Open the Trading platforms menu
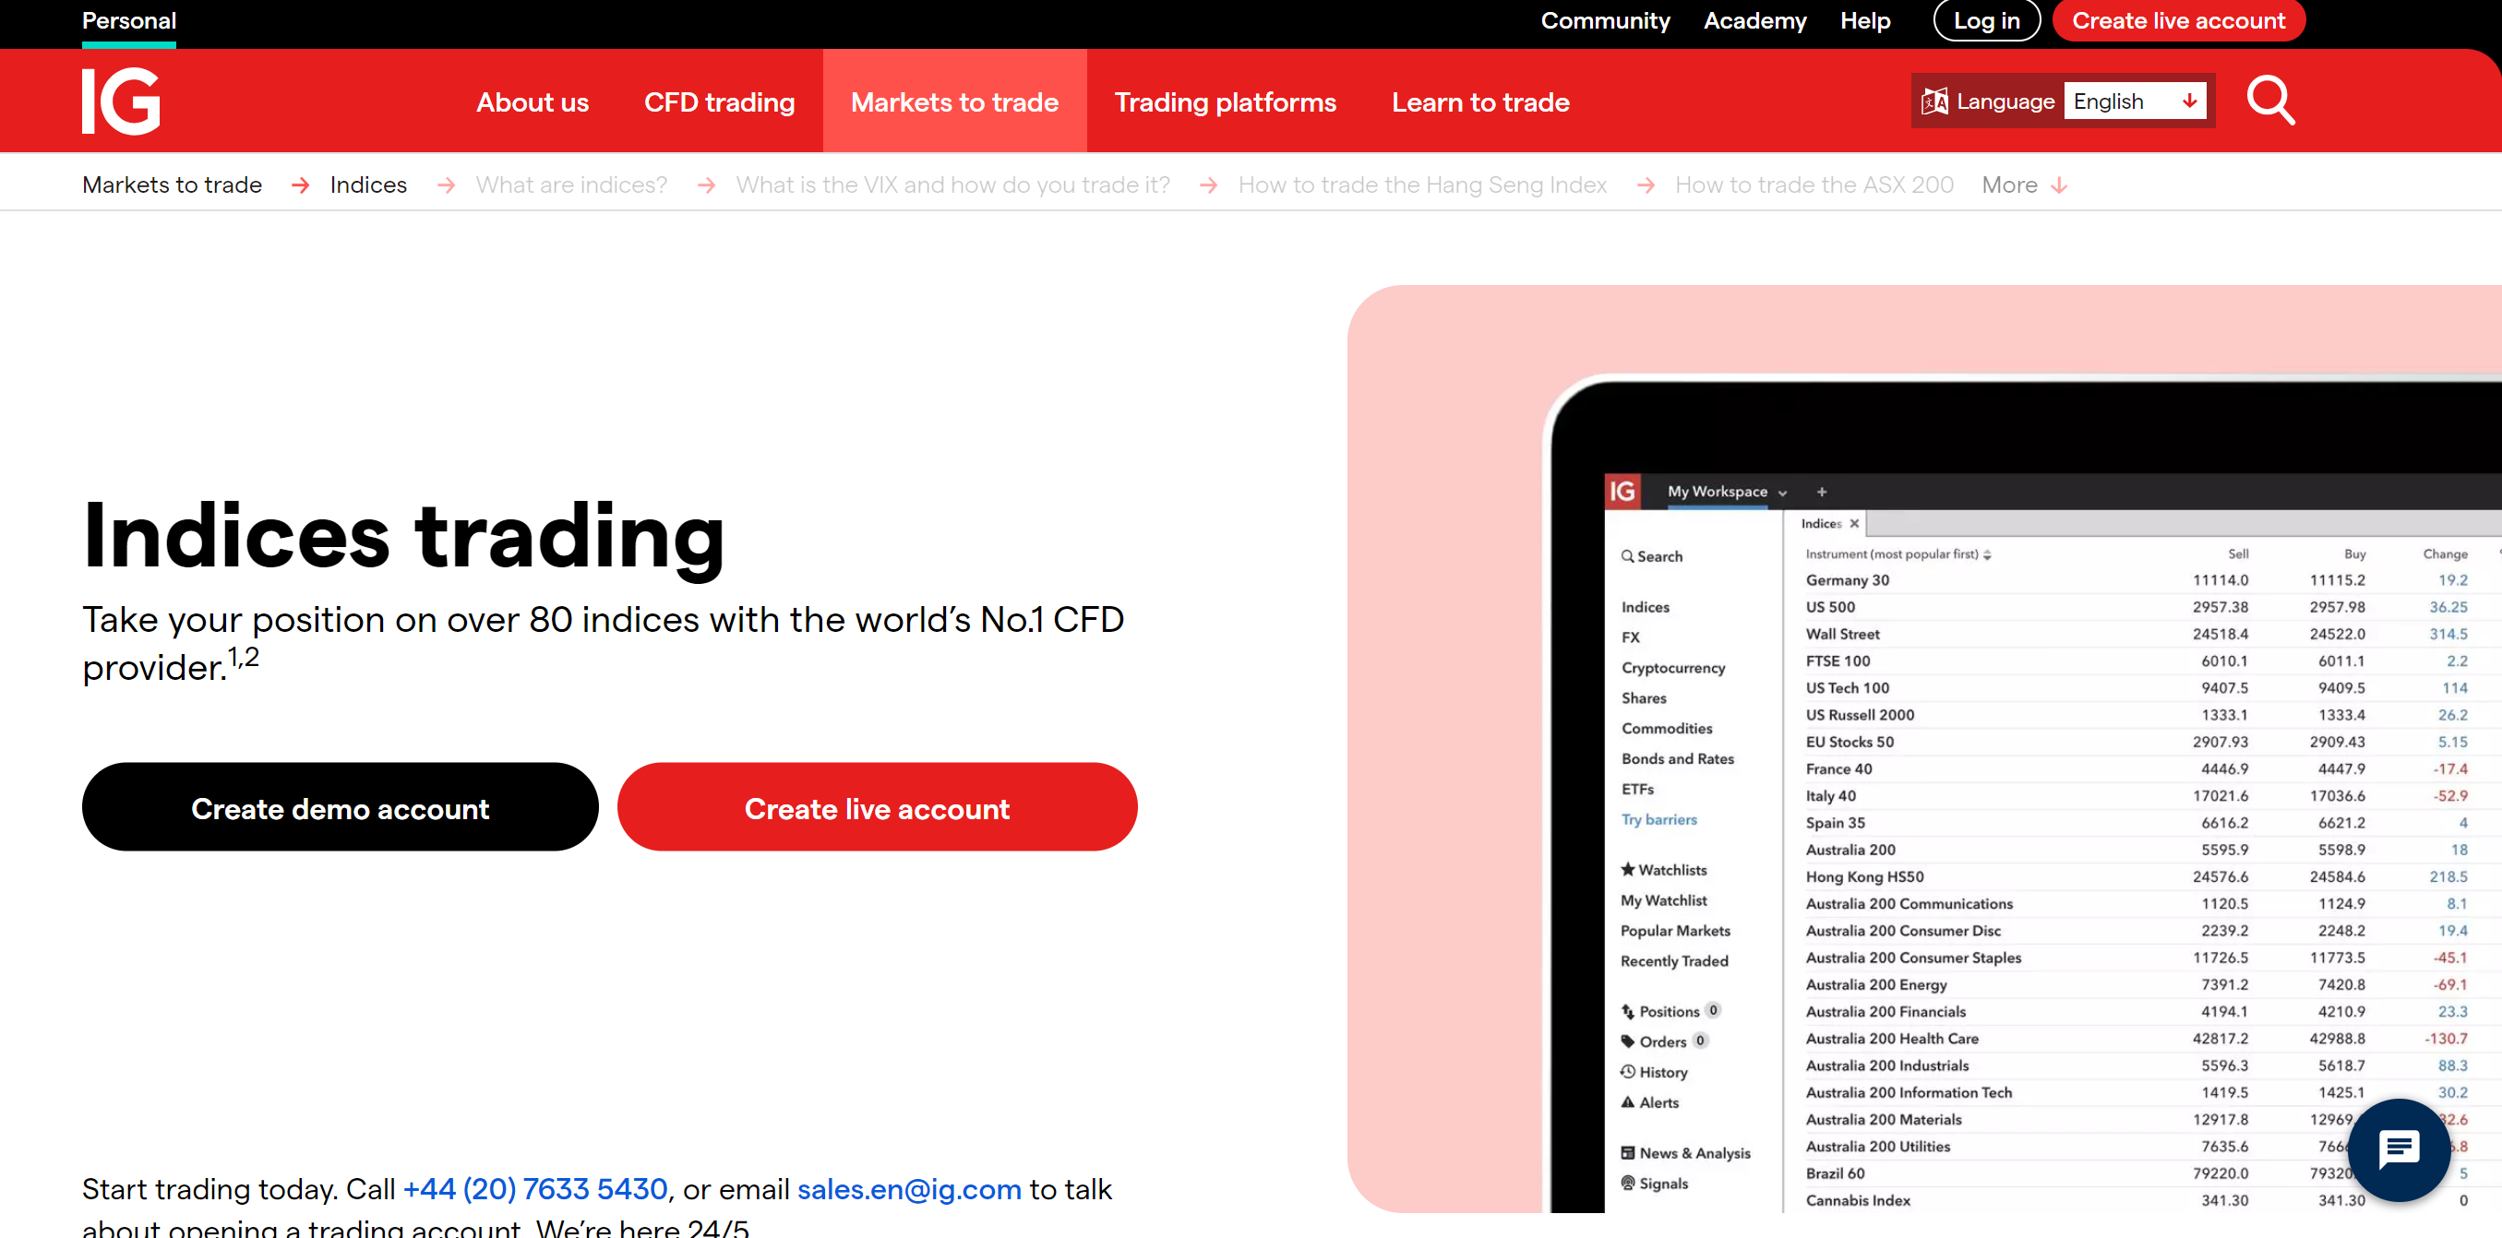 [1224, 102]
